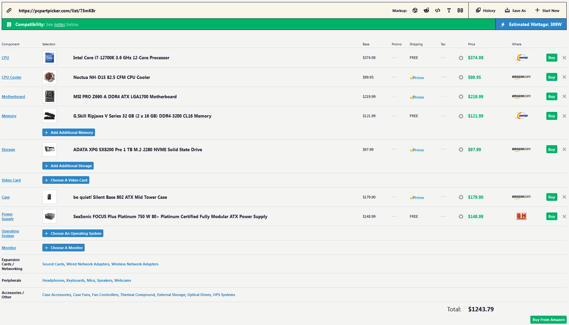This screenshot has width=569, height=325.
Task: Remove the G.Skill Ripjaws V memory
Action: (564, 116)
